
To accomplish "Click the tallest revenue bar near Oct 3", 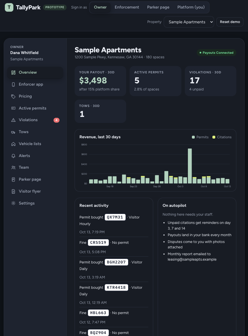I will (190, 166).
